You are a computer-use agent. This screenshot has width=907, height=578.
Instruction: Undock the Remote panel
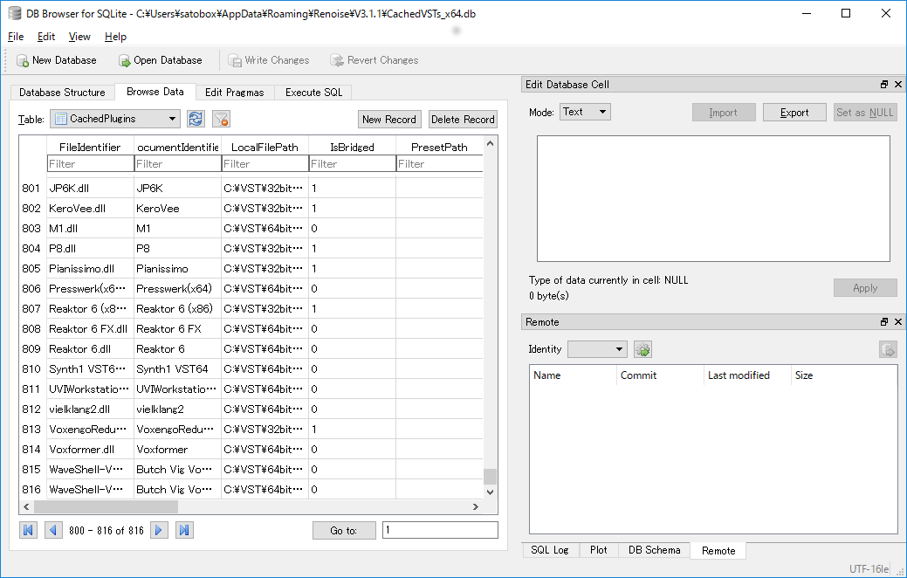[883, 321]
